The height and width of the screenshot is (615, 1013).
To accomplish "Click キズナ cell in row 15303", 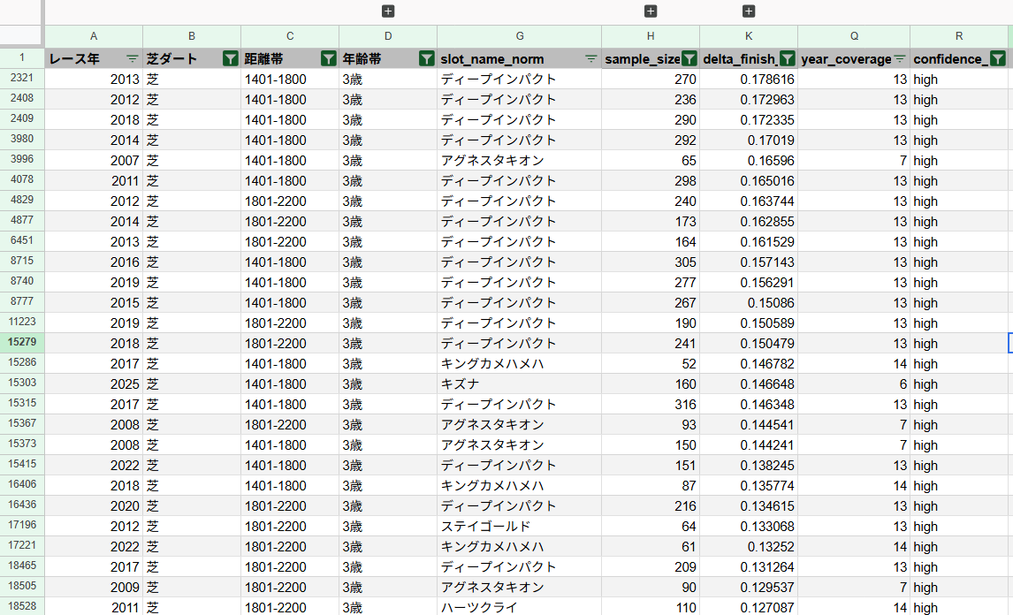I will click(x=520, y=383).
